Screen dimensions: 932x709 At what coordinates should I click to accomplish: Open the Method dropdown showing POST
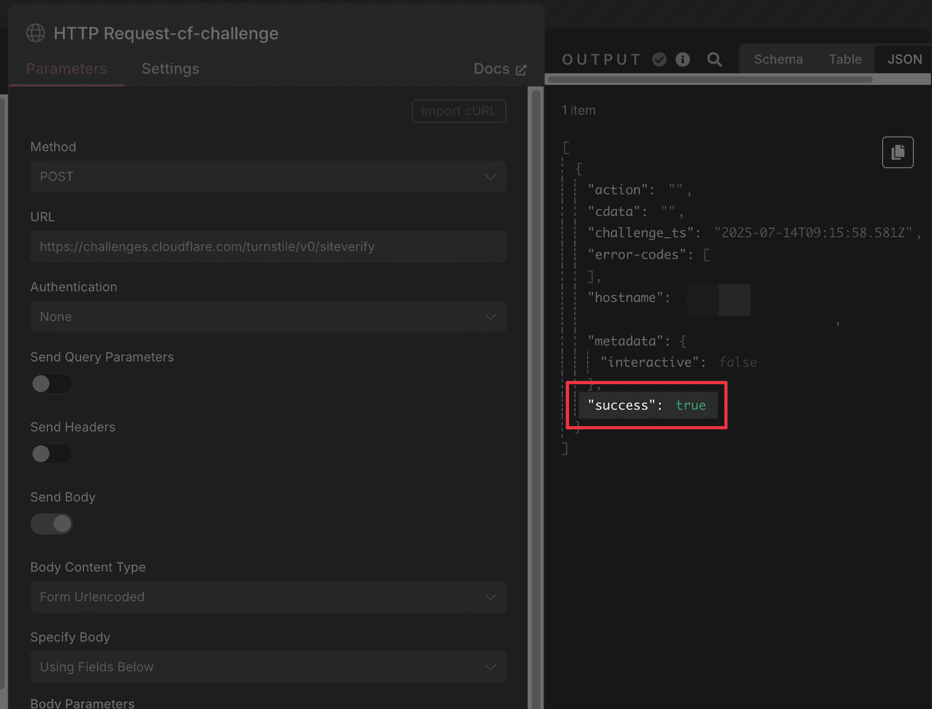pos(268,177)
